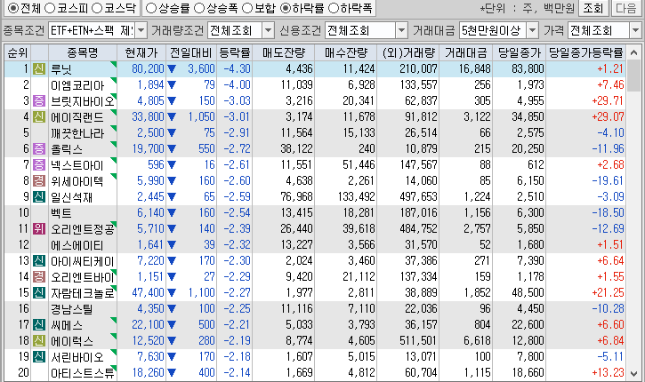Viewport: 645px width, 382px height.
Task: Select the 하락폭 radio option
Action: 334,8
